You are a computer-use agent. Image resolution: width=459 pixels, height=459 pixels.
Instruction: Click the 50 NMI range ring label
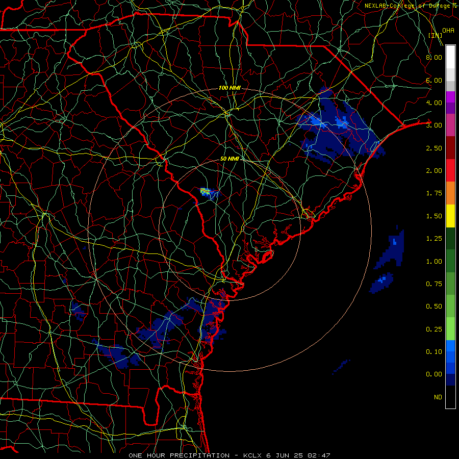tap(229, 159)
